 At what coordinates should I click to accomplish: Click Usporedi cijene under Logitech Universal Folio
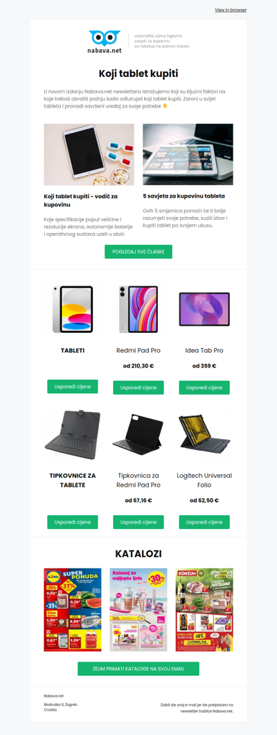(x=204, y=522)
